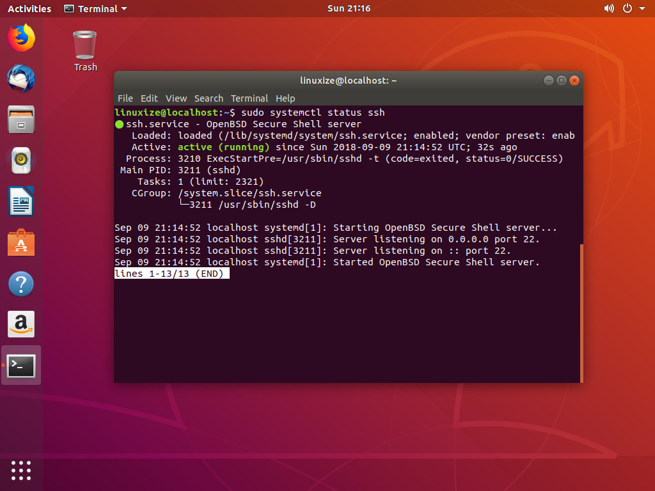This screenshot has width=655, height=491.
Task: Open the Rhythmbox music player
Action: (x=21, y=160)
